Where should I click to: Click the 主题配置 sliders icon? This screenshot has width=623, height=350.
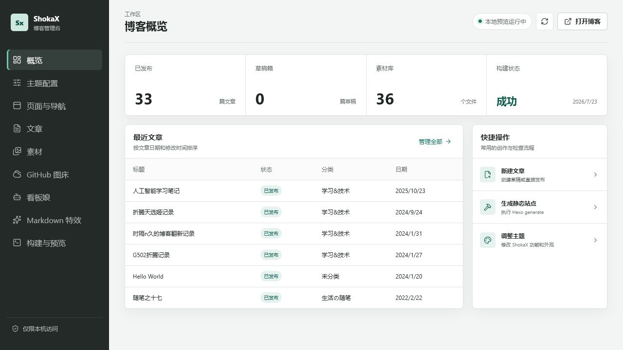pos(17,83)
